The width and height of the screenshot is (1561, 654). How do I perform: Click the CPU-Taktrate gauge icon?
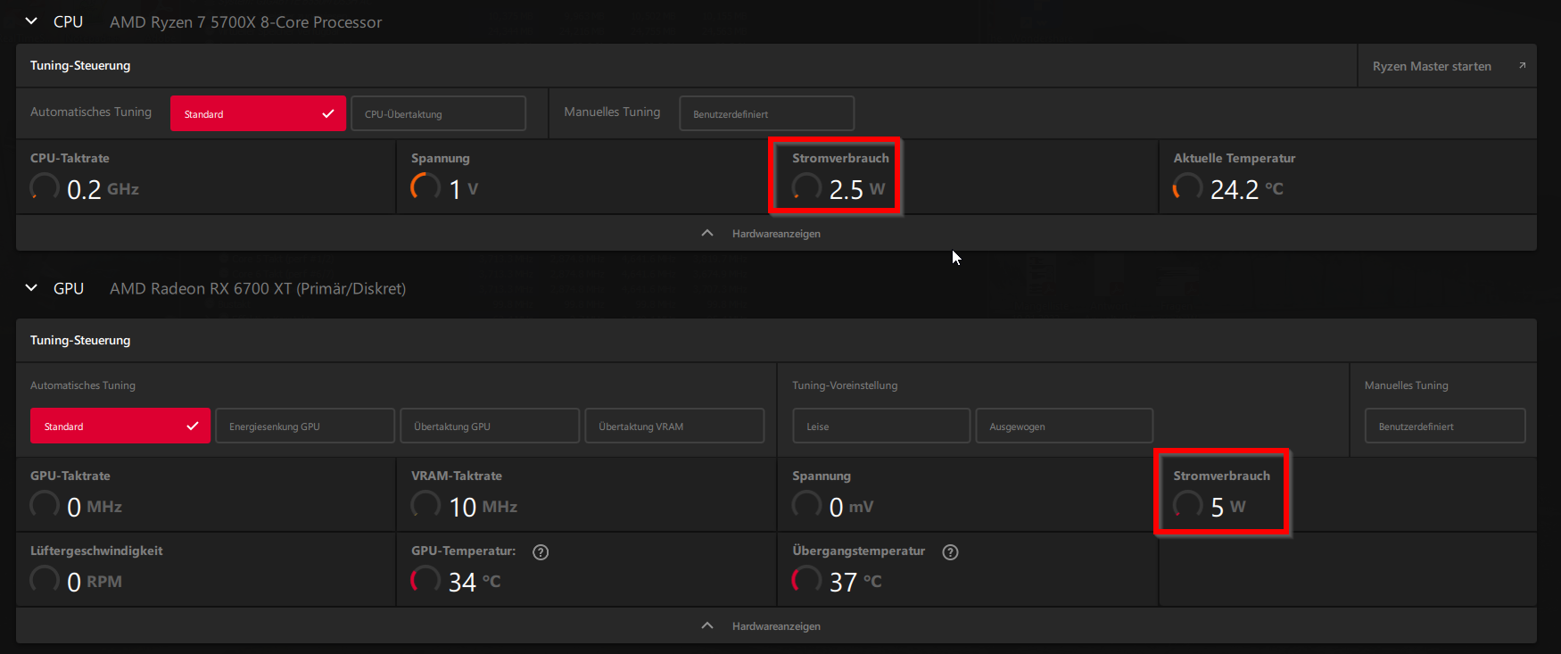(x=45, y=186)
